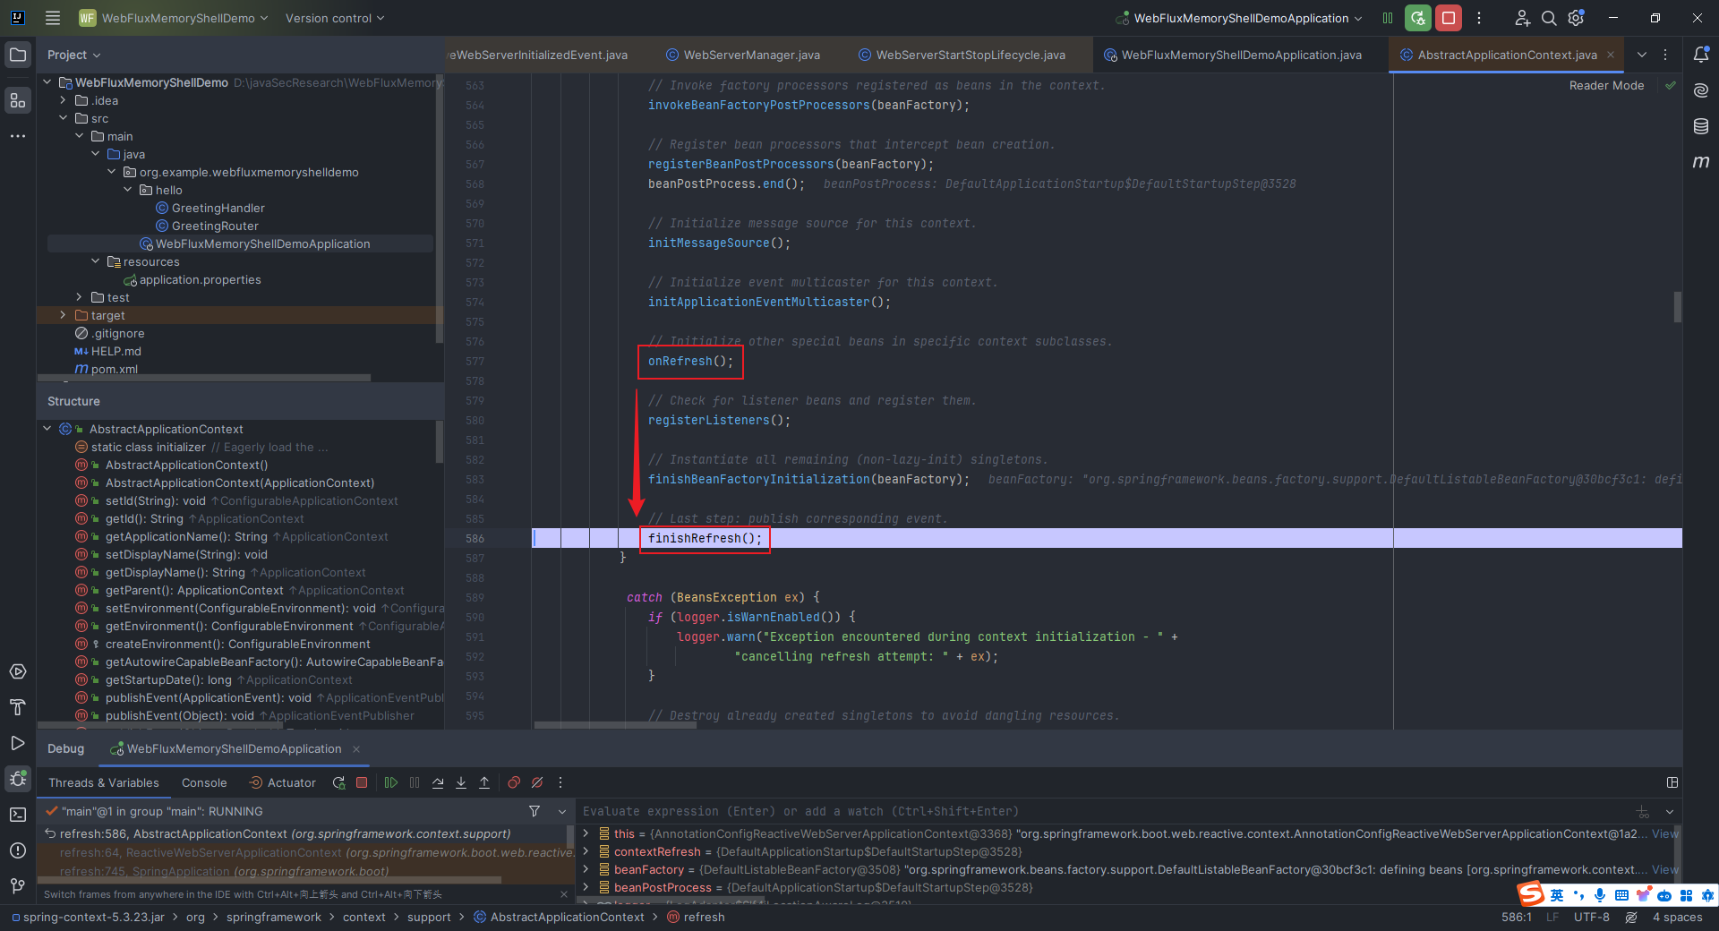Open View Breakpoints in debug toolbar
The width and height of the screenshot is (1719, 931).
514,782
